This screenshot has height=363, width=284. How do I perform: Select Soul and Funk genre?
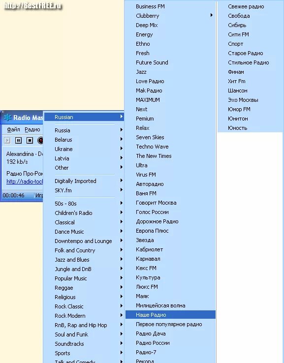[84, 334]
